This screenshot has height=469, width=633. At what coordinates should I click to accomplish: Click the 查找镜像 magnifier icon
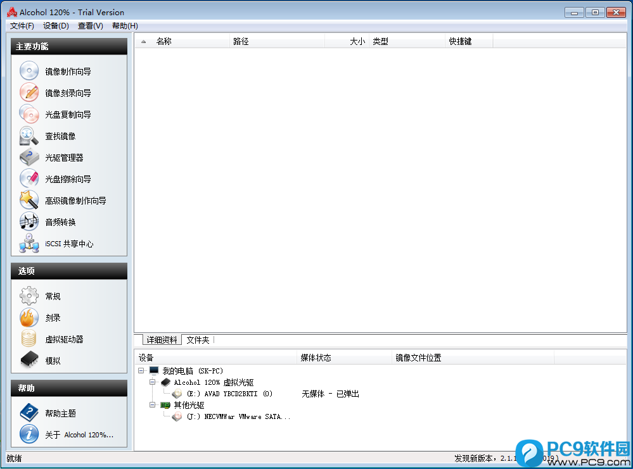tap(29, 135)
